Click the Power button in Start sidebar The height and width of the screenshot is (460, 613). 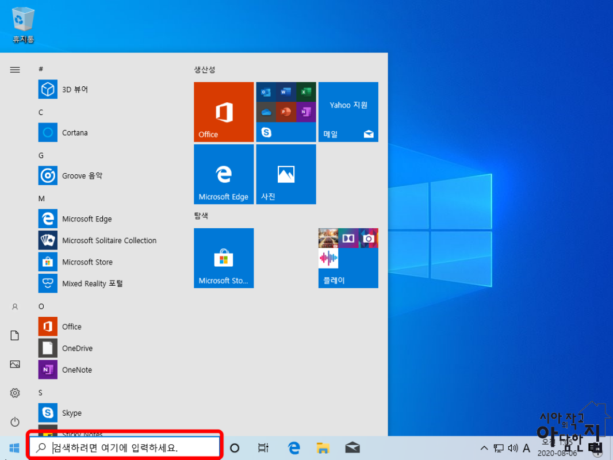15,421
